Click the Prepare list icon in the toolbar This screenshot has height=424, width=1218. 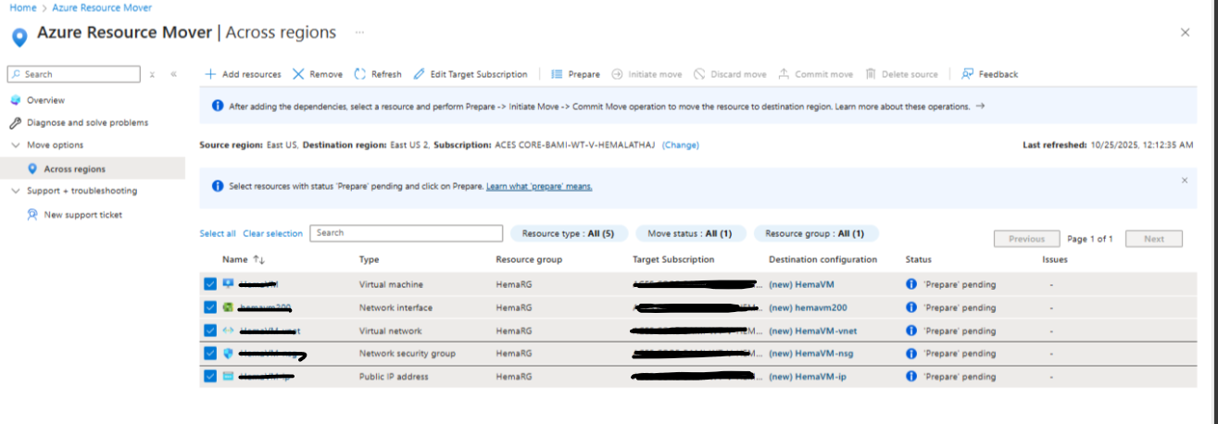[x=558, y=74]
